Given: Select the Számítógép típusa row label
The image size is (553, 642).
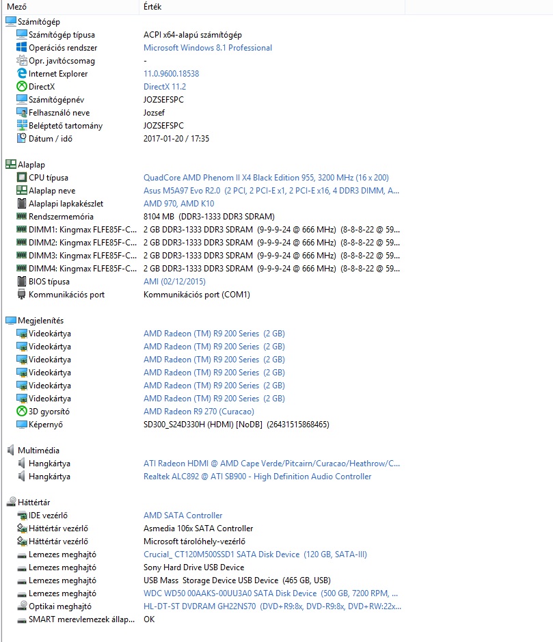Looking at the screenshot, I should [62, 35].
